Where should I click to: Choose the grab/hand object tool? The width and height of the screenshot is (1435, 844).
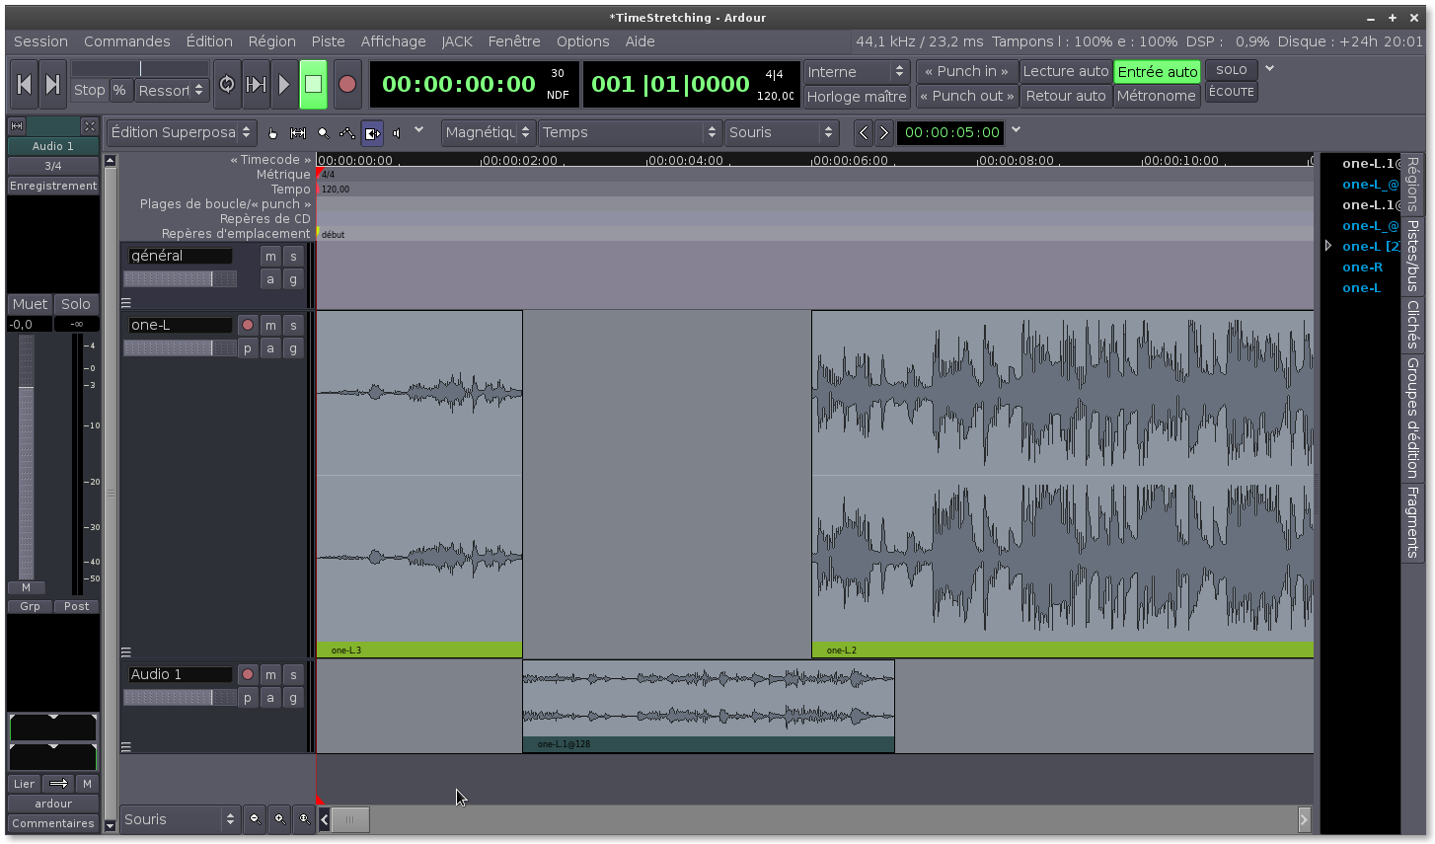(273, 133)
